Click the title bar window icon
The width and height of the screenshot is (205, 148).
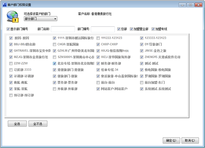click(4, 5)
